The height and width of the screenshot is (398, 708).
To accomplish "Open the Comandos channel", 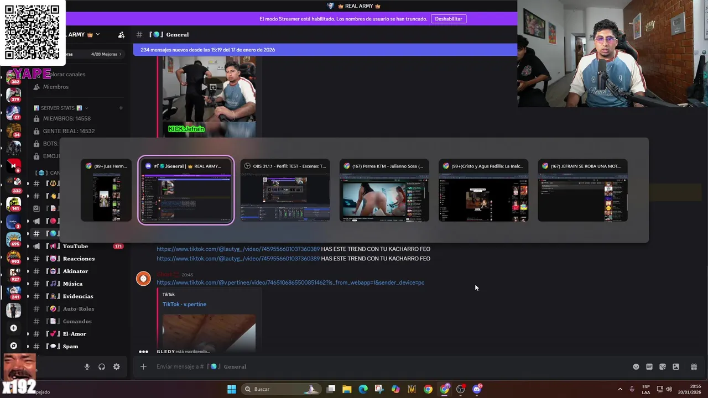I will tap(79, 321).
